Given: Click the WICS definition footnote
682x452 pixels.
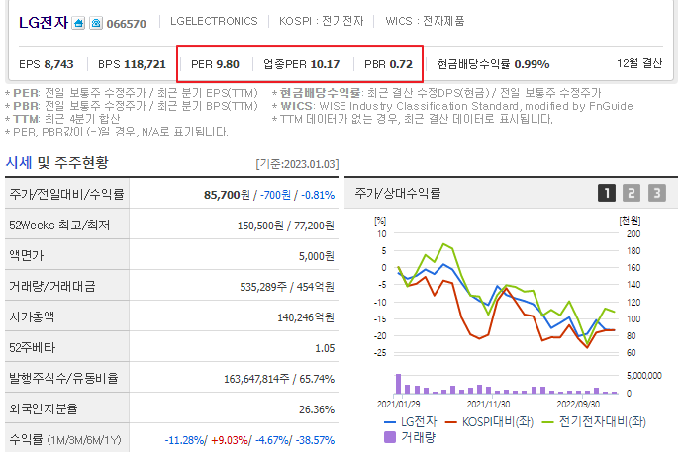Looking at the screenshot, I should click(x=452, y=106).
